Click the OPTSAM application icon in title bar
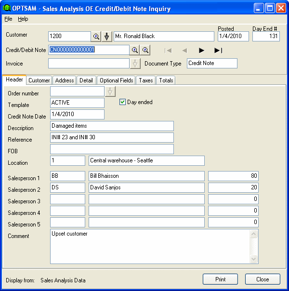This screenshot has height=291, width=289. [x=7, y=8]
